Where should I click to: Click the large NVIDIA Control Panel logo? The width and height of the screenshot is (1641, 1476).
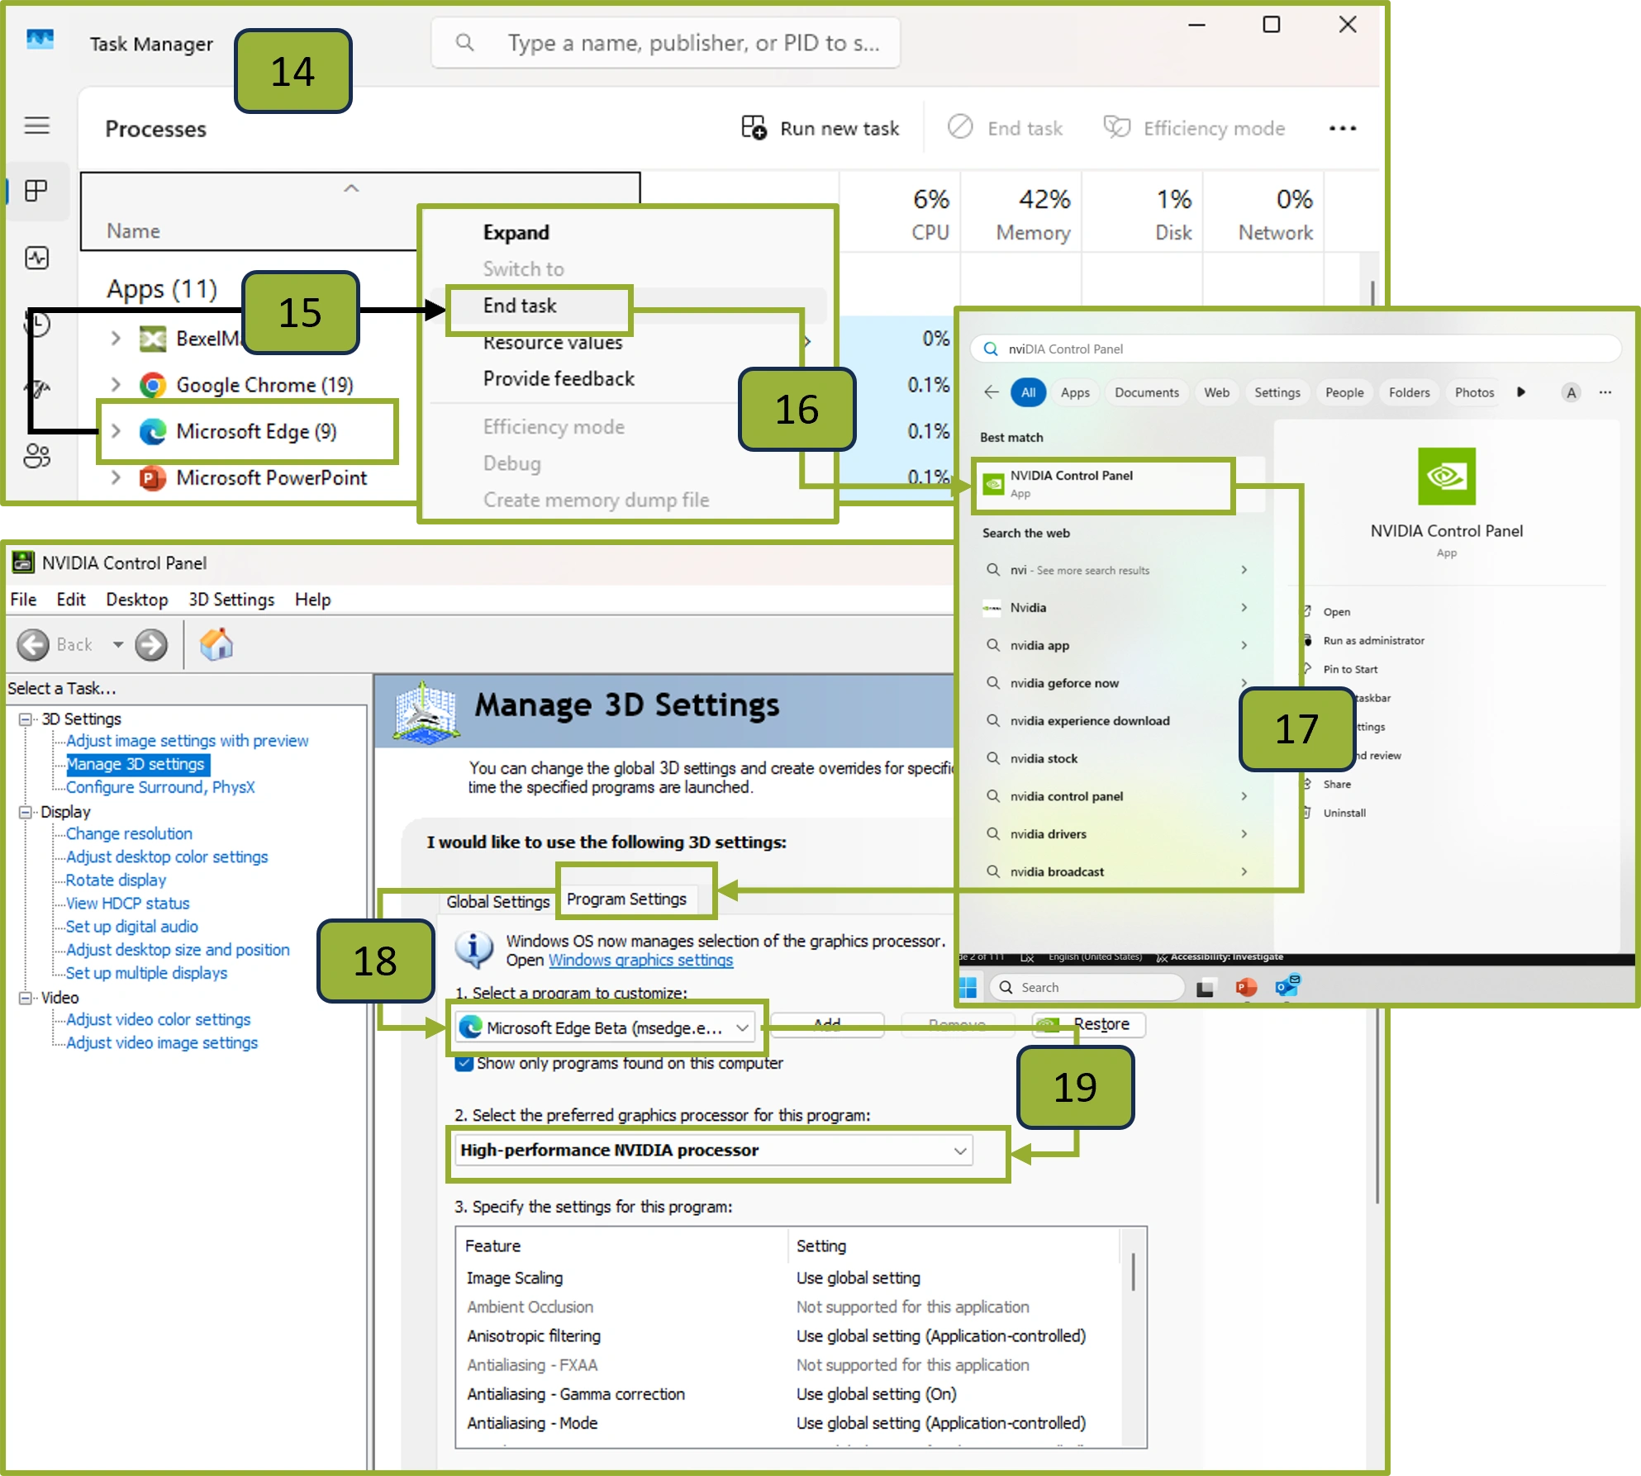pos(1446,477)
